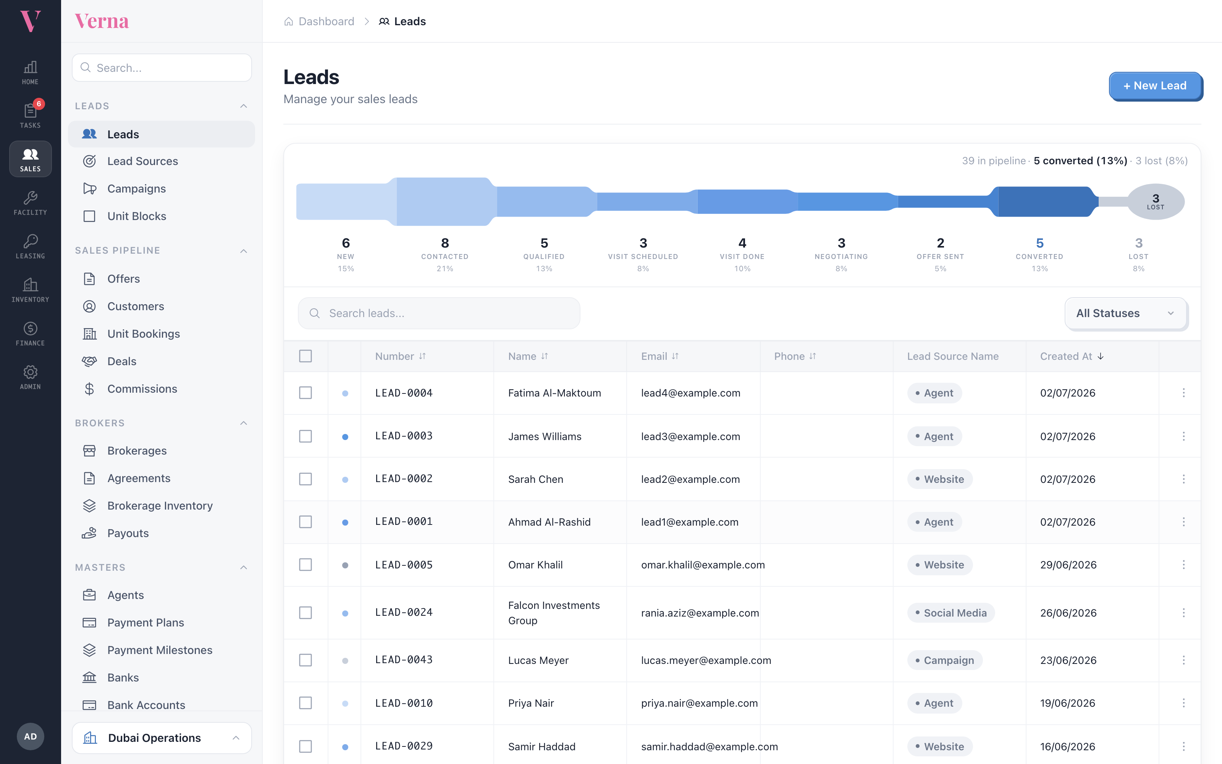Toggle the select-all leads checkbox
Viewport: 1222px width, 764px height.
click(x=305, y=356)
